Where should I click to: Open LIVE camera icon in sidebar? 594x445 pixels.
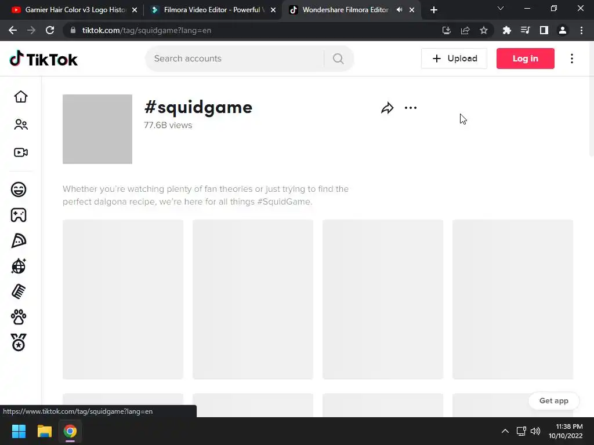(21, 152)
